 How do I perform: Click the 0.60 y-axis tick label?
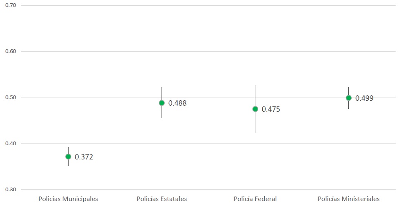[10, 51]
